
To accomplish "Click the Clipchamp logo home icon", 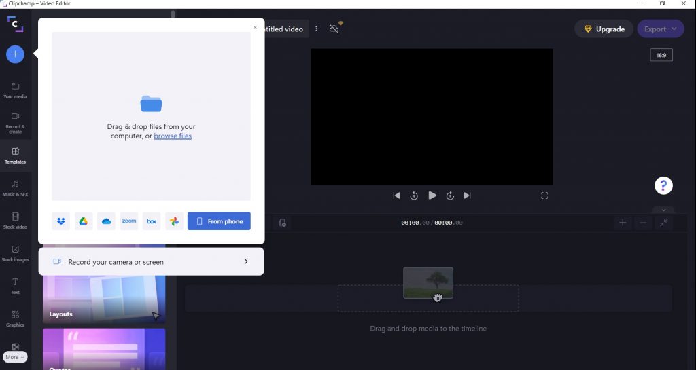I will coord(15,24).
